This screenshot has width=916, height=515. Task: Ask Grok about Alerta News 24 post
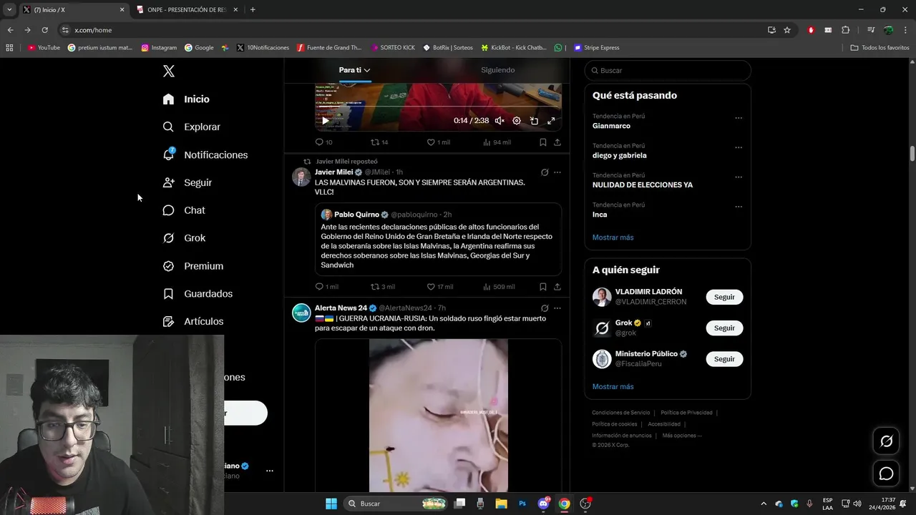pos(545,308)
